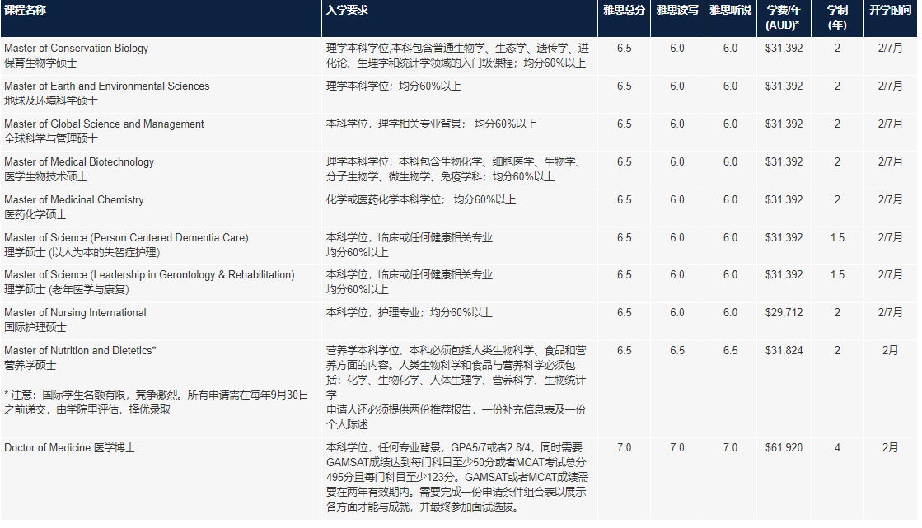Click 全球科学与管理硕士 Chinese course title
This screenshot has height=528, width=922.
(51, 138)
